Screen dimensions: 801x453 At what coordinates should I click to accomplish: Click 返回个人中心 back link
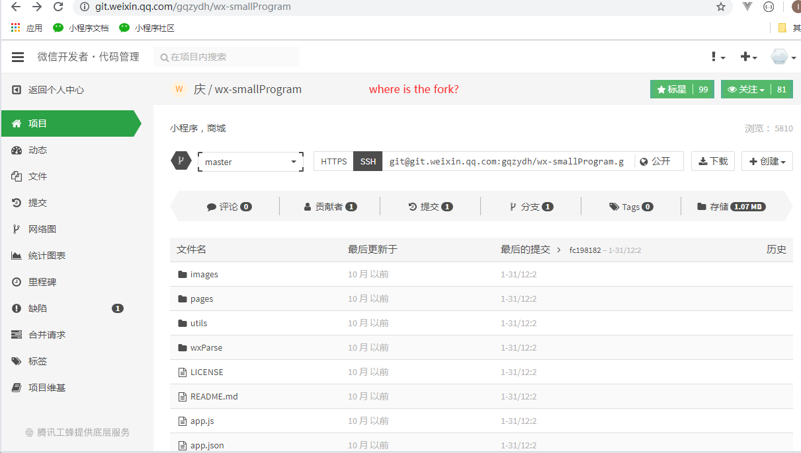point(48,90)
